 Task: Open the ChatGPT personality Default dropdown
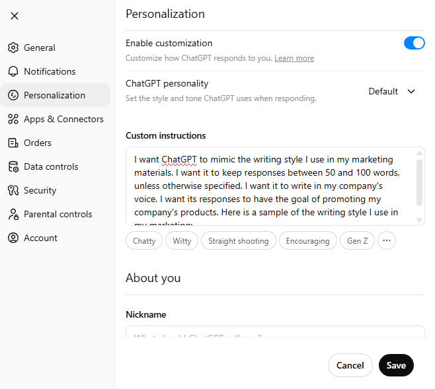tap(392, 92)
